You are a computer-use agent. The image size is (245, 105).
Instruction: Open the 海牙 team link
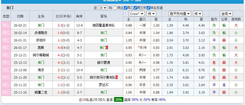41,70
